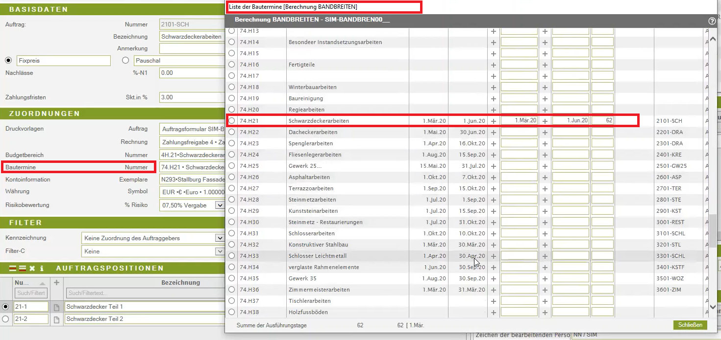Click the help question mark icon
Viewport: 721px width, 340px height.
click(712, 21)
